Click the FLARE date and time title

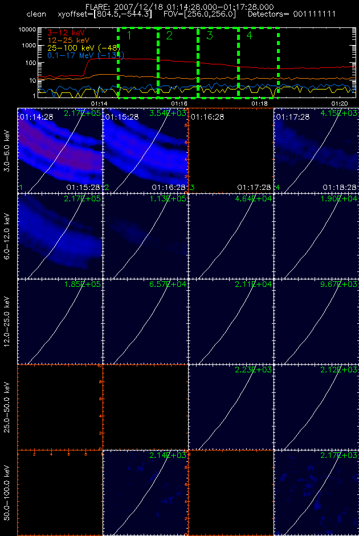pyautogui.click(x=179, y=7)
